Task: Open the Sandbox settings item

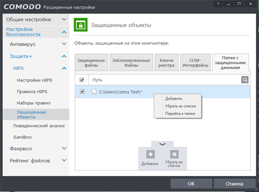Action: (23, 137)
